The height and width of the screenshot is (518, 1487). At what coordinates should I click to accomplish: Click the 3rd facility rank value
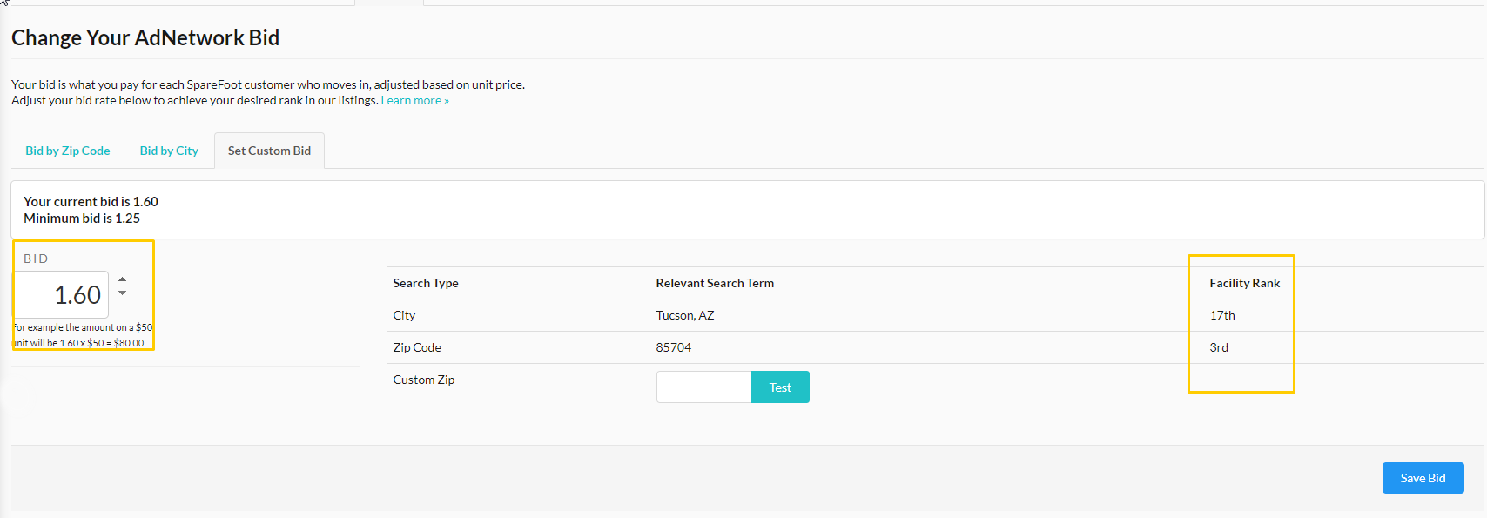click(1219, 347)
